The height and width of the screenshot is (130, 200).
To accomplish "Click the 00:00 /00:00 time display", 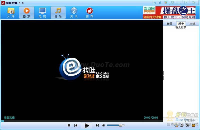I will [151, 118].
